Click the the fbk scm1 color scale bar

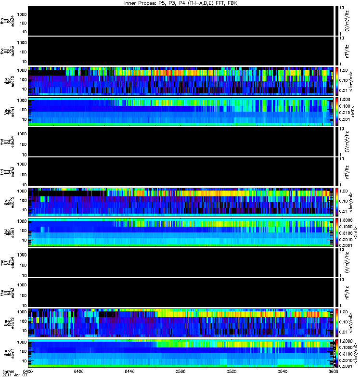337,353
